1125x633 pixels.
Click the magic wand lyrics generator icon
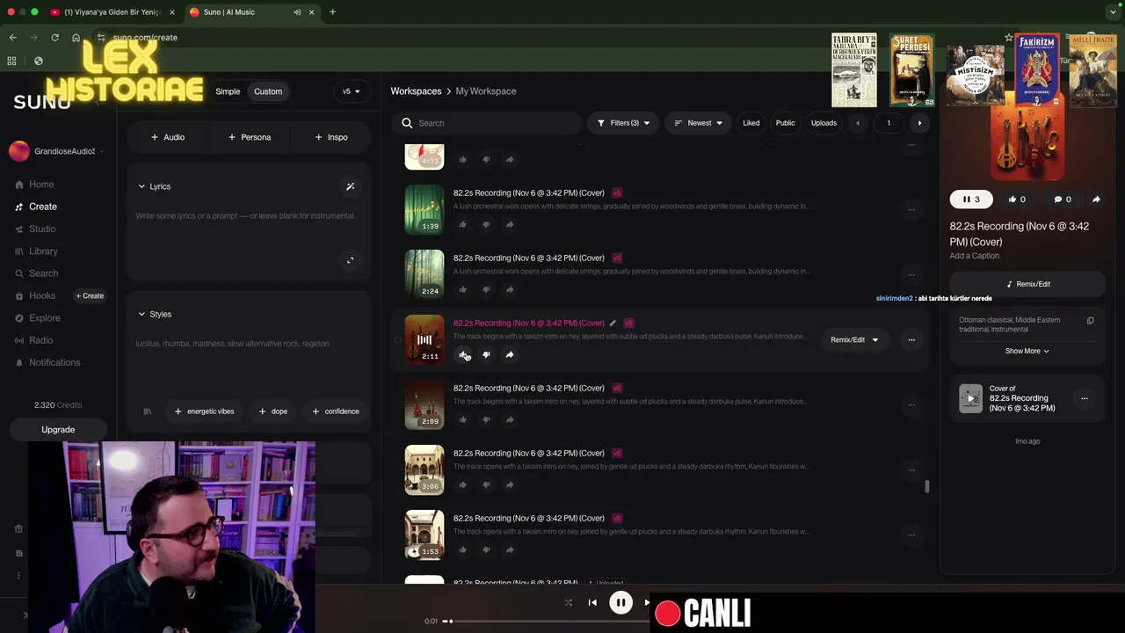[350, 186]
